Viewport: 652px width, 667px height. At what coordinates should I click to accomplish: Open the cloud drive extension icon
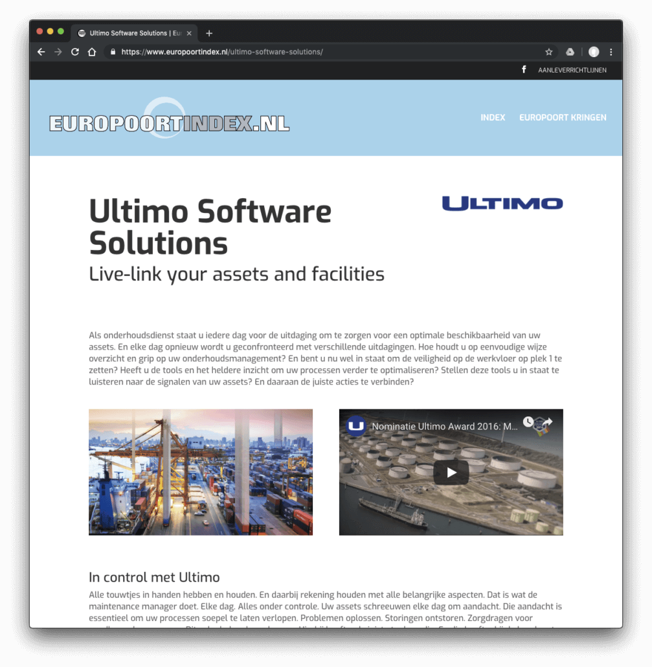(570, 52)
